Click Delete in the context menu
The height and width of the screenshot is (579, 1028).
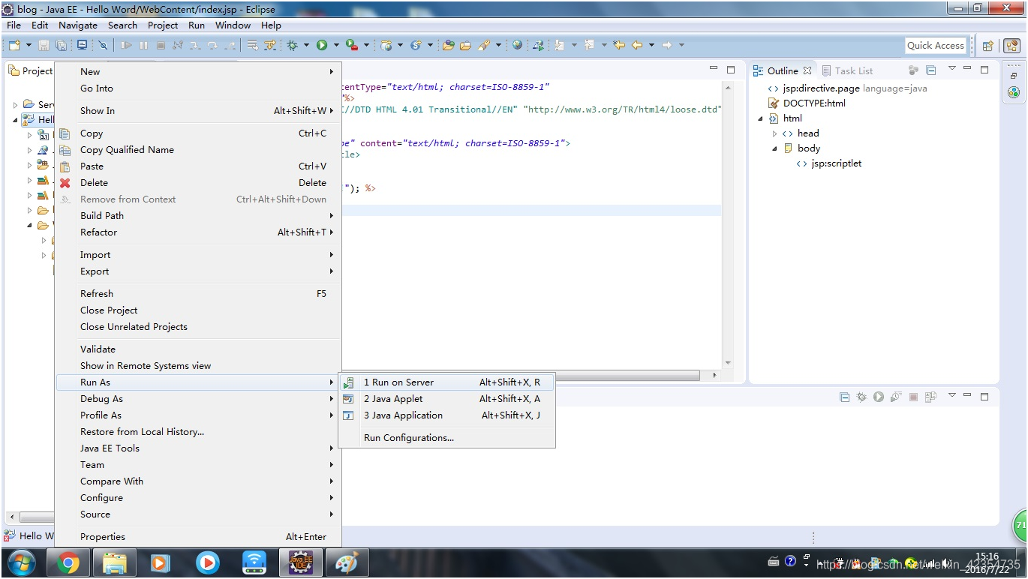pyautogui.click(x=198, y=183)
